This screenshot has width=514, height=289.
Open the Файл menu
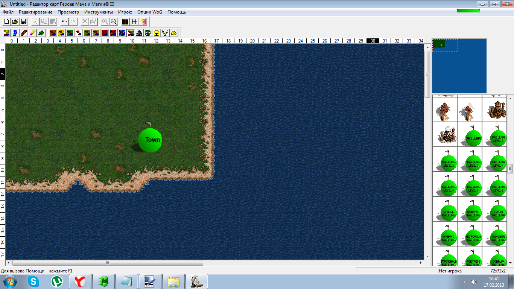[x=8, y=12]
